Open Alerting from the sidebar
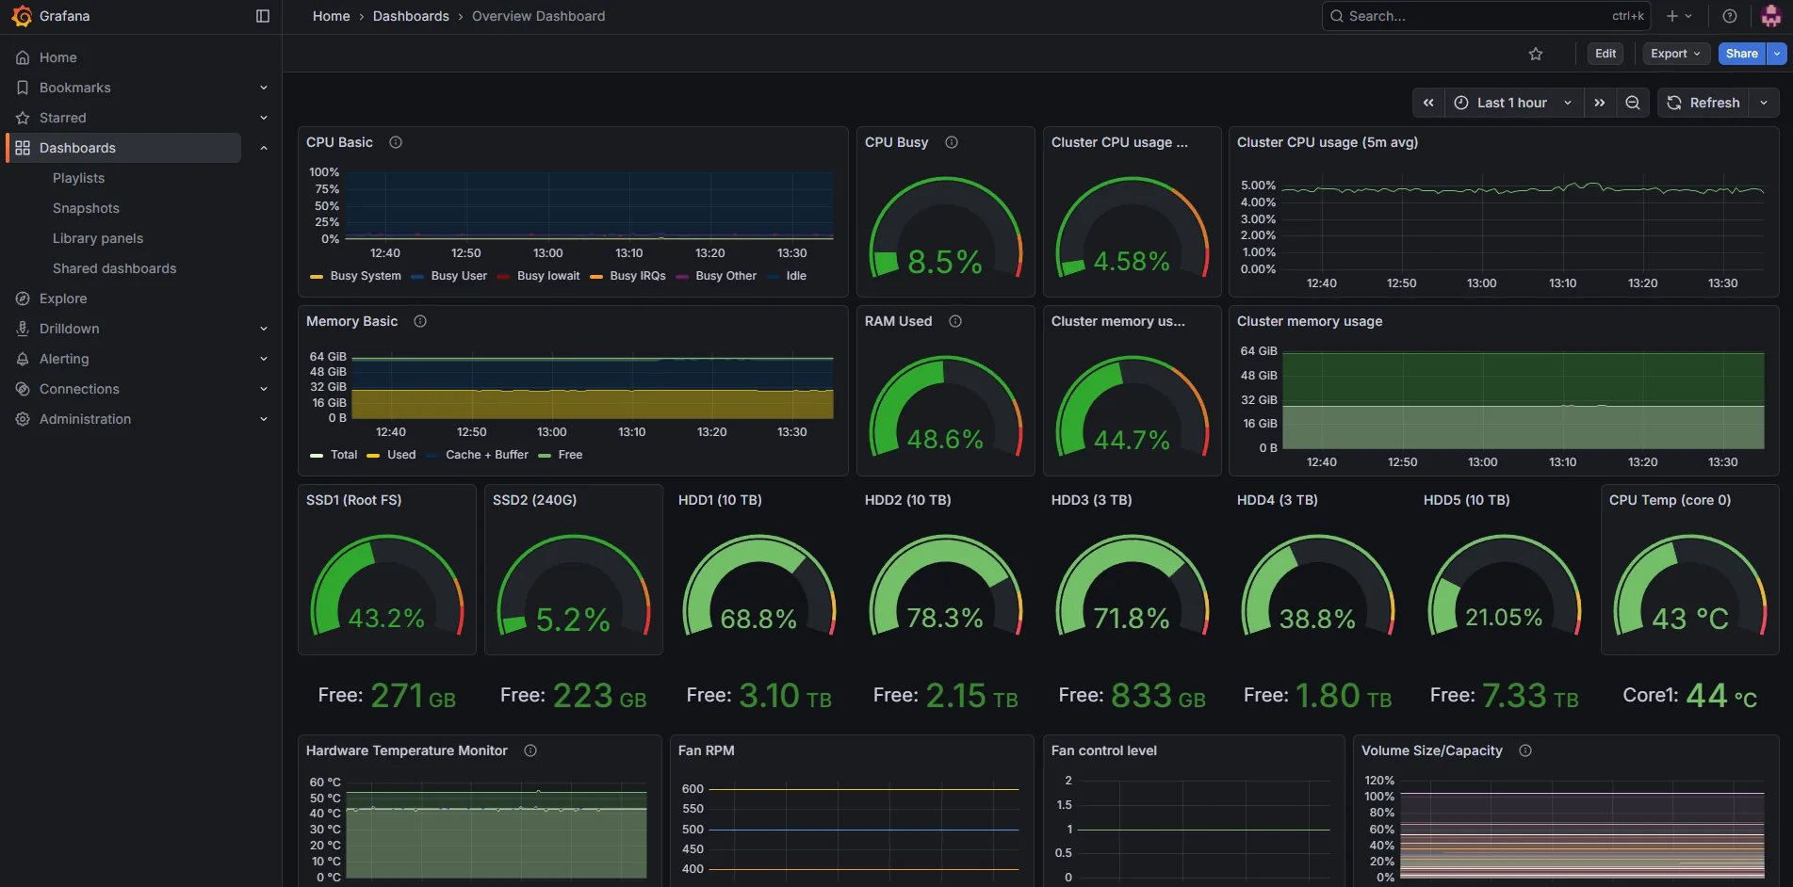 click(x=66, y=359)
